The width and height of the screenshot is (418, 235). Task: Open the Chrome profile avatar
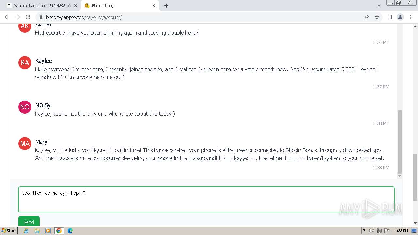point(400,17)
